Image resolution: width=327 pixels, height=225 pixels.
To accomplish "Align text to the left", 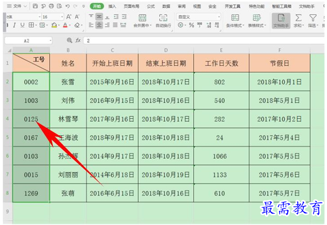I will [x=91, y=25].
